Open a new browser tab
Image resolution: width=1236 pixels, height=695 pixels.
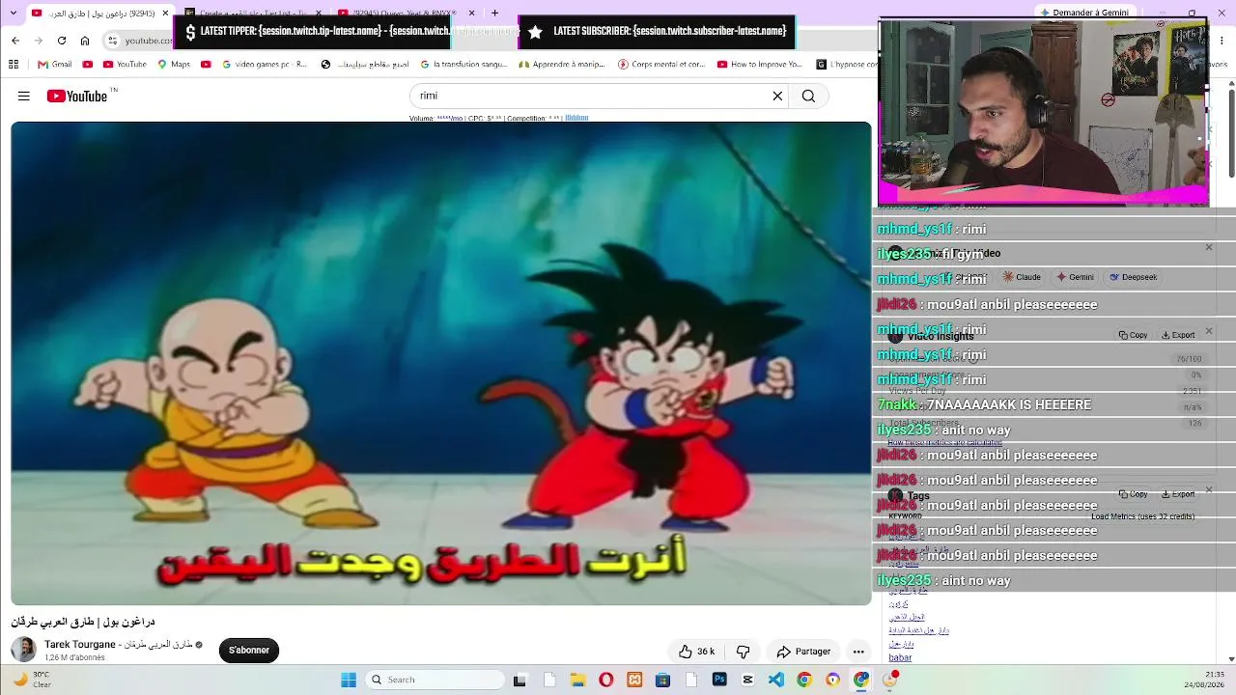pyautogui.click(x=494, y=14)
